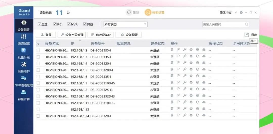Click the 刷新 refresh icon

[x=129, y=13]
